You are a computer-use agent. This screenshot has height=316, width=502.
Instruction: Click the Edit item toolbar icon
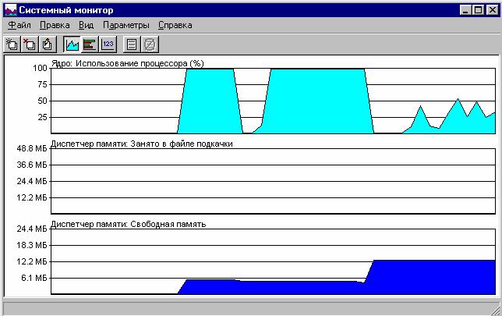coord(47,44)
